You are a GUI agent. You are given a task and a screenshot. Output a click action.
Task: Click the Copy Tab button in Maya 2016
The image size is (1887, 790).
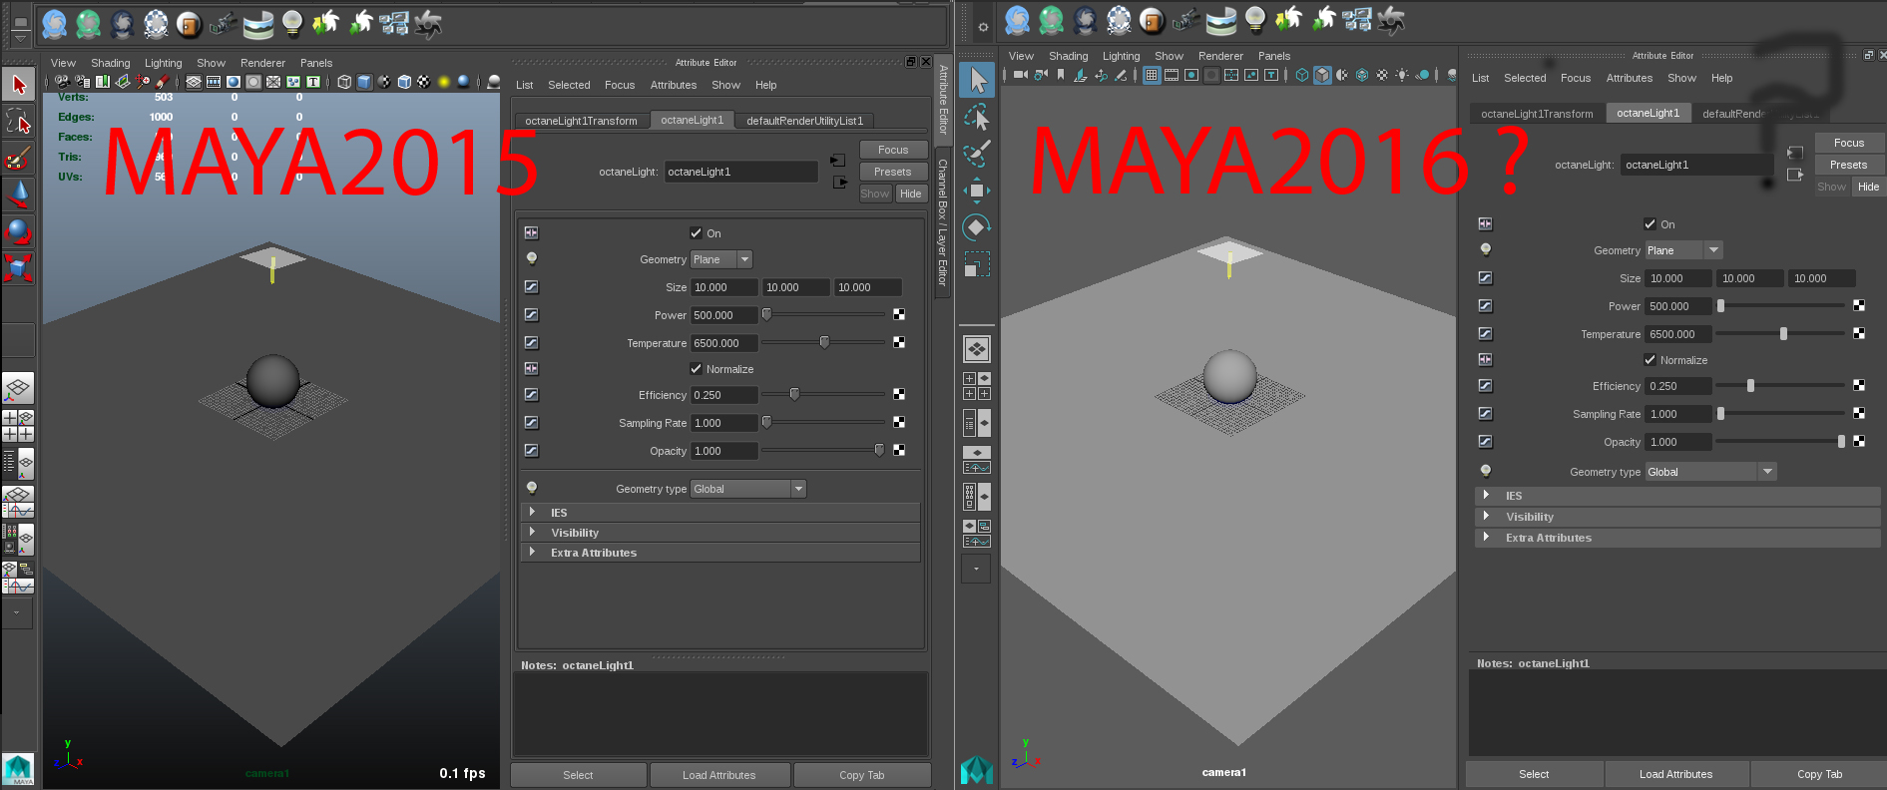click(x=1819, y=774)
